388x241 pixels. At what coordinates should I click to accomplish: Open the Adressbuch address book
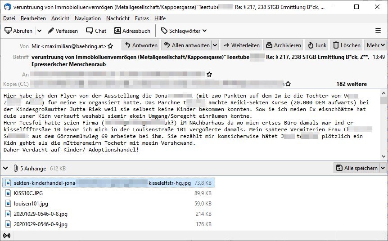(x=132, y=31)
